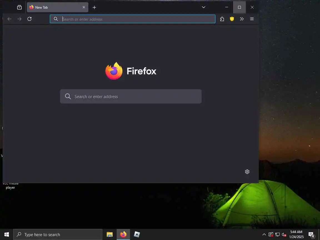
Task: Open the clock showing 5:44 AM
Action: (x=296, y=234)
